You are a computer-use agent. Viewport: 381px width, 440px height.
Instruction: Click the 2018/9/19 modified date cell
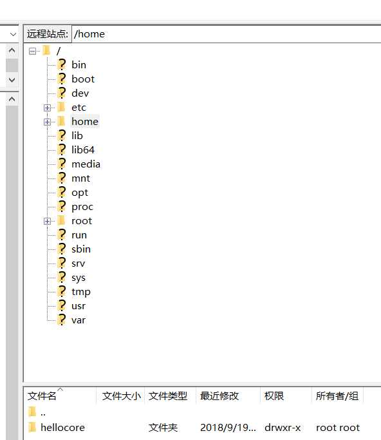pos(228,428)
